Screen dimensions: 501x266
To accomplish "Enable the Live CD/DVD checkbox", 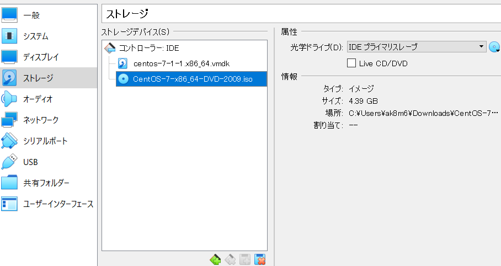I will [351, 63].
